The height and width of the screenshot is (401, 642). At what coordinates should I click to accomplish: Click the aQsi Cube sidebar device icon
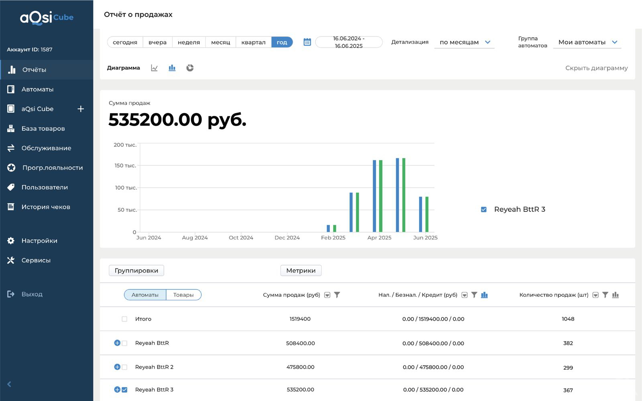[x=11, y=109]
